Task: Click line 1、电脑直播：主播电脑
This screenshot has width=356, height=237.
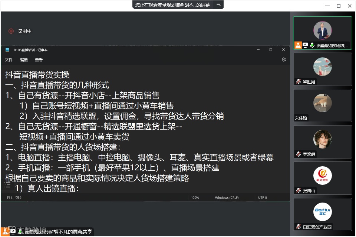Action: [139, 157]
